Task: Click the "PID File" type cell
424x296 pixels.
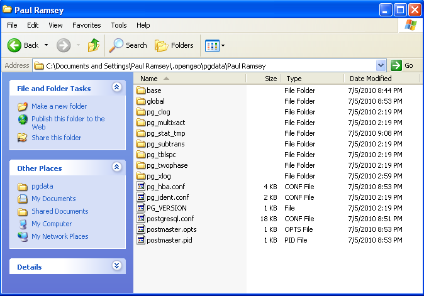Action: tap(296, 240)
